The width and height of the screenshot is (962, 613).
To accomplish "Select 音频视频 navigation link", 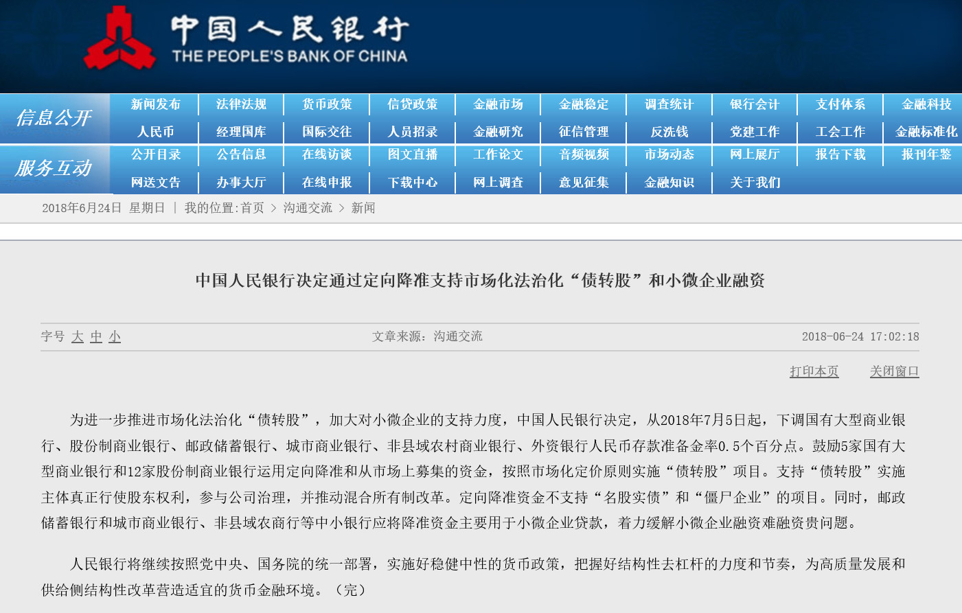I will click(584, 154).
